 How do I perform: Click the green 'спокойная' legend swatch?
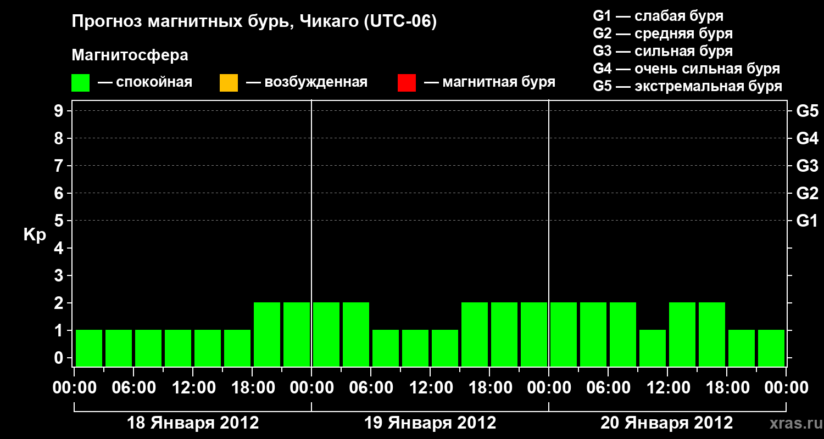pyautogui.click(x=81, y=83)
